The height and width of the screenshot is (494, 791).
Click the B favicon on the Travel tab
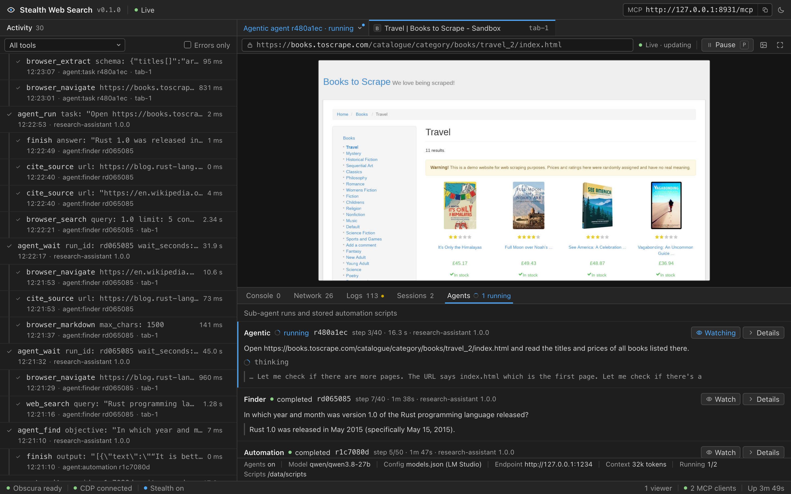click(x=377, y=28)
